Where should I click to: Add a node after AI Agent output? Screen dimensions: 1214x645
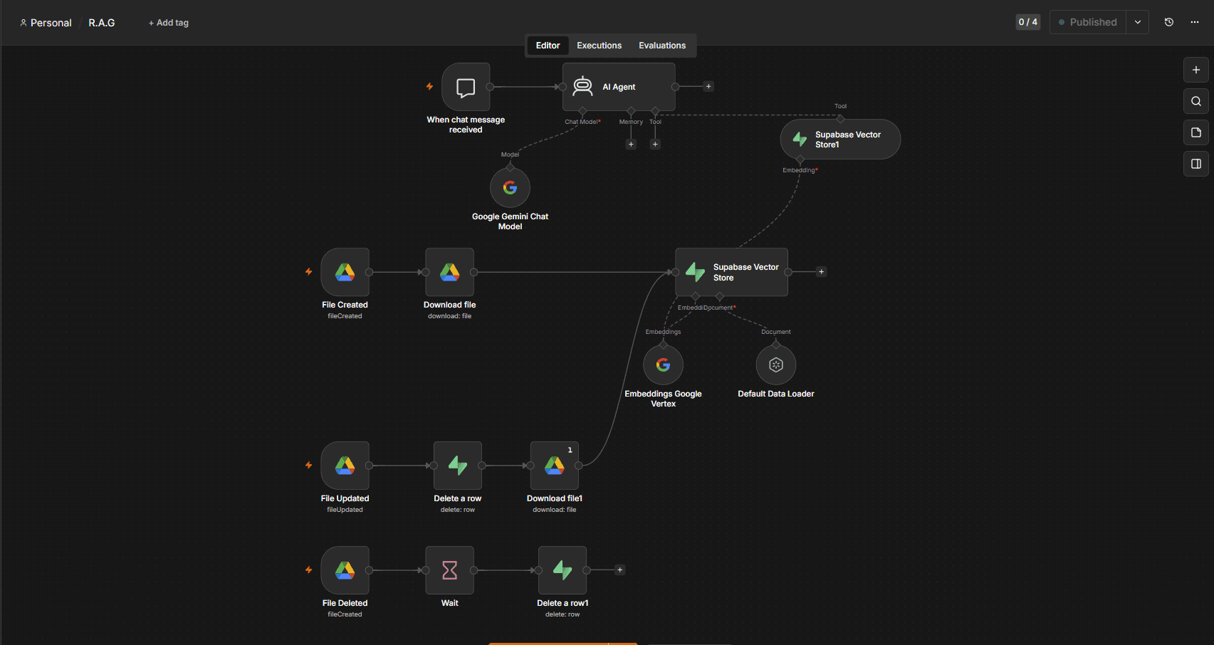[x=708, y=87]
